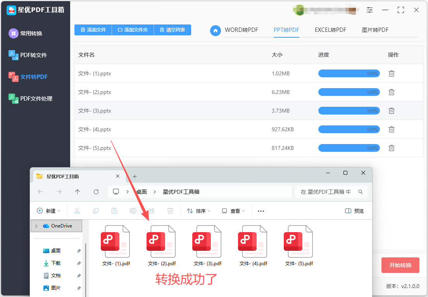
Task: Open the 查看 view dropdown
Action: (233, 211)
